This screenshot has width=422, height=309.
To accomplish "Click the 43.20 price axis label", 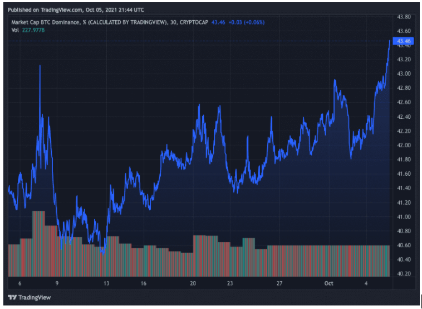I will pyautogui.click(x=404, y=59).
